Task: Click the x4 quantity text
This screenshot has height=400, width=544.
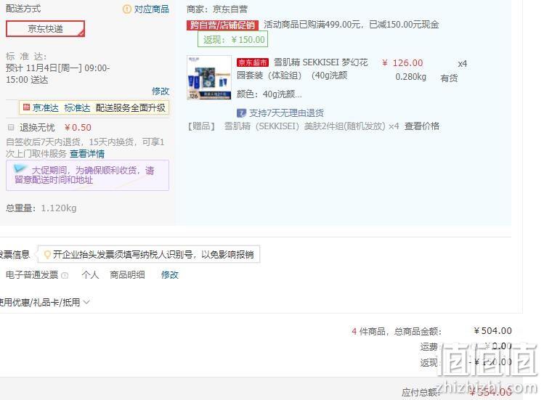Action: [x=463, y=64]
